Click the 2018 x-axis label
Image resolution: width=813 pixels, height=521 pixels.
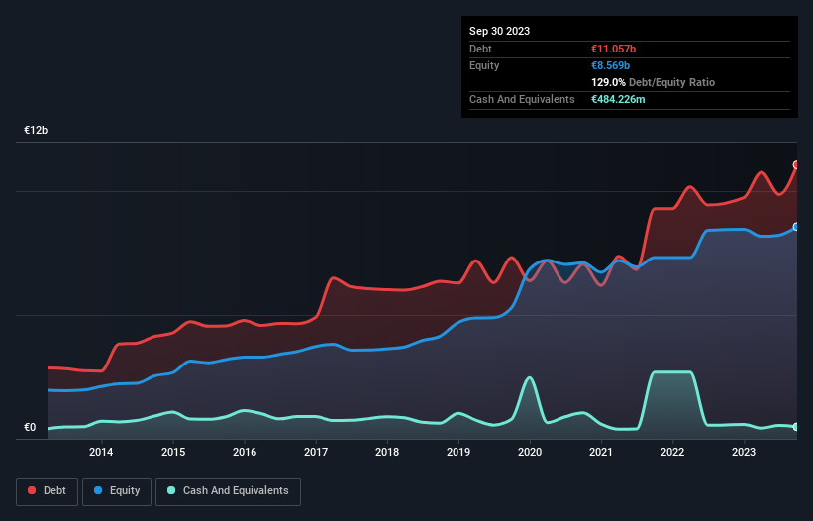pos(387,452)
